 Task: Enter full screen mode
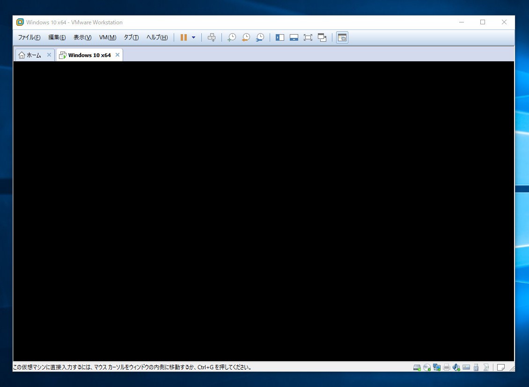pos(308,37)
